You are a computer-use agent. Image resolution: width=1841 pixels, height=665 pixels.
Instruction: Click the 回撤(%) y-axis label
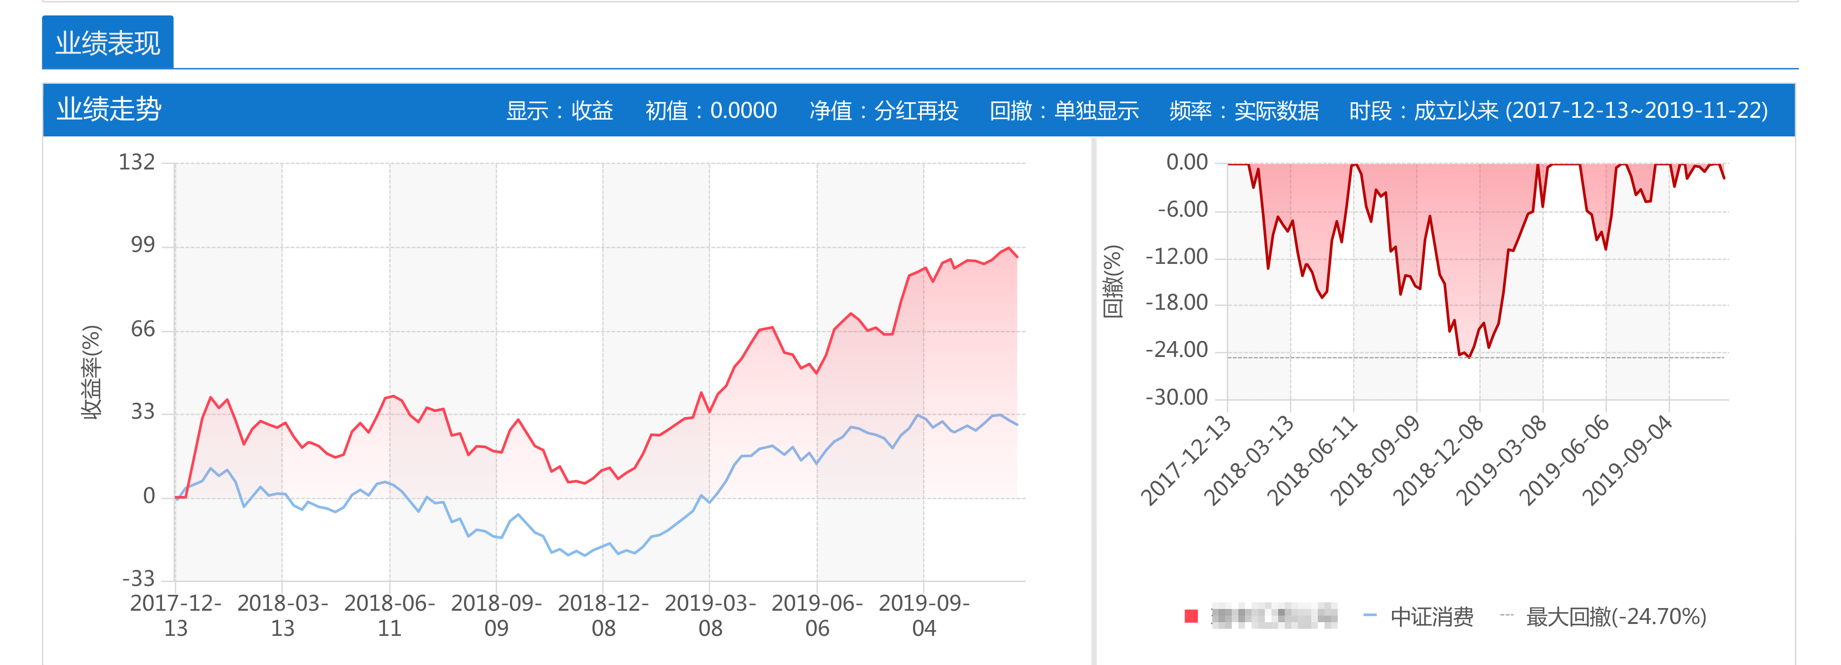pos(1113,282)
